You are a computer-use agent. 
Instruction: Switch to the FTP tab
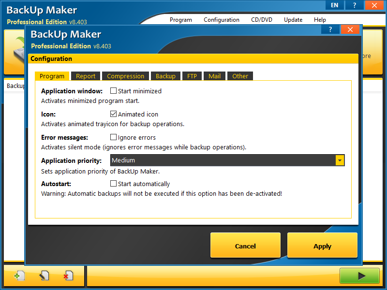pyautogui.click(x=192, y=76)
